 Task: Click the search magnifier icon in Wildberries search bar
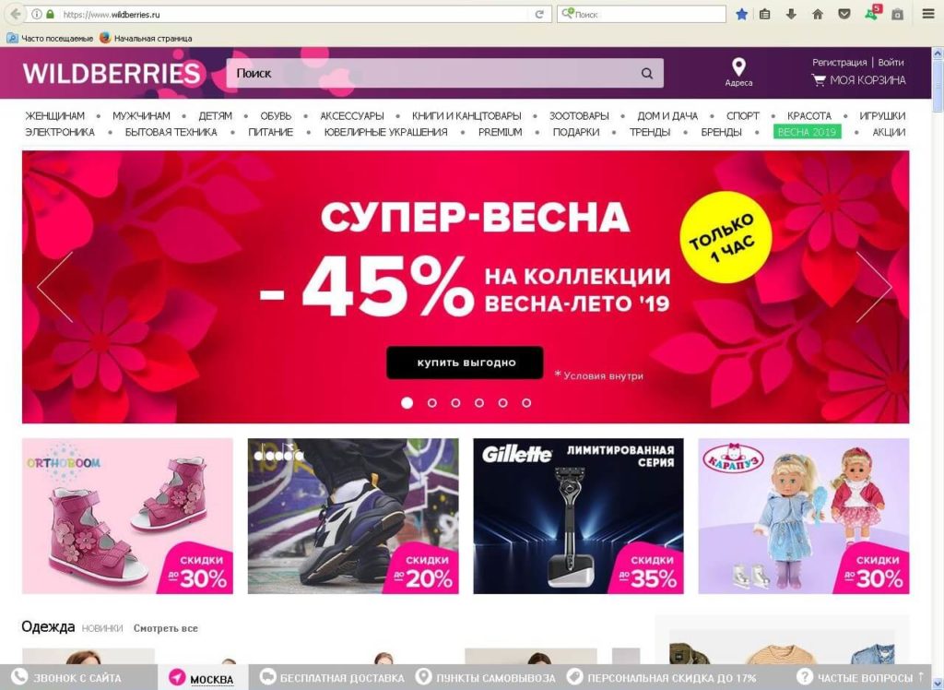[x=647, y=74]
